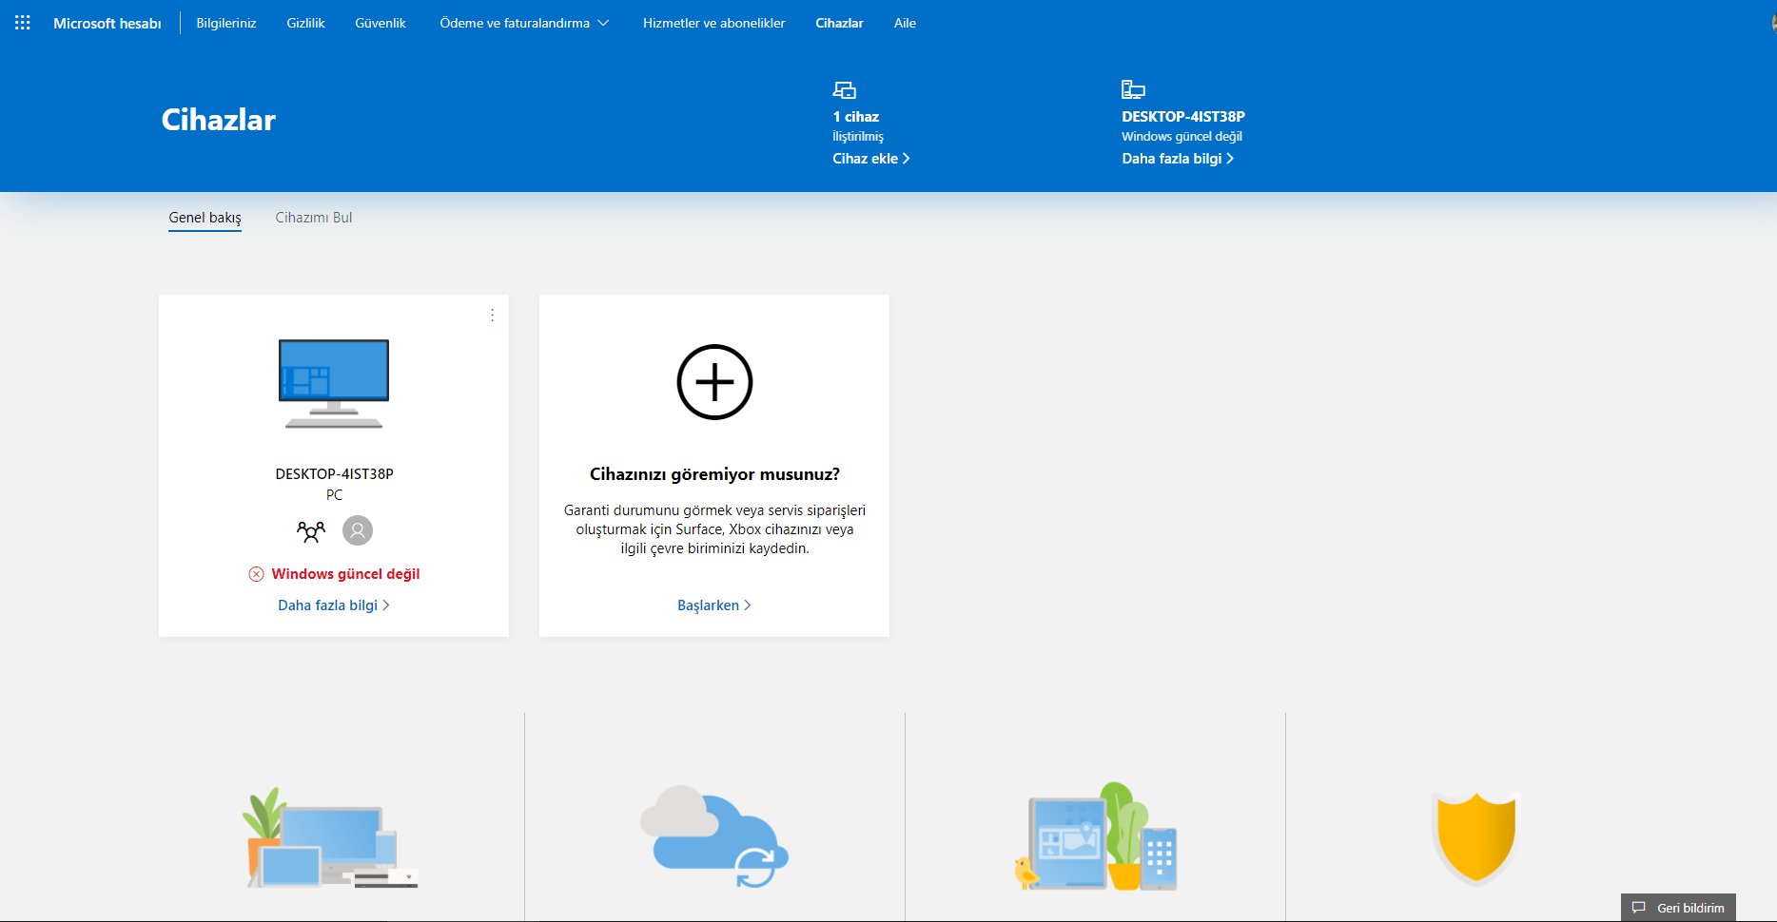Screen dimensions: 1777x922
Task: Expand the Ödeme ve faturalandırma dropdown
Action: 524,23
